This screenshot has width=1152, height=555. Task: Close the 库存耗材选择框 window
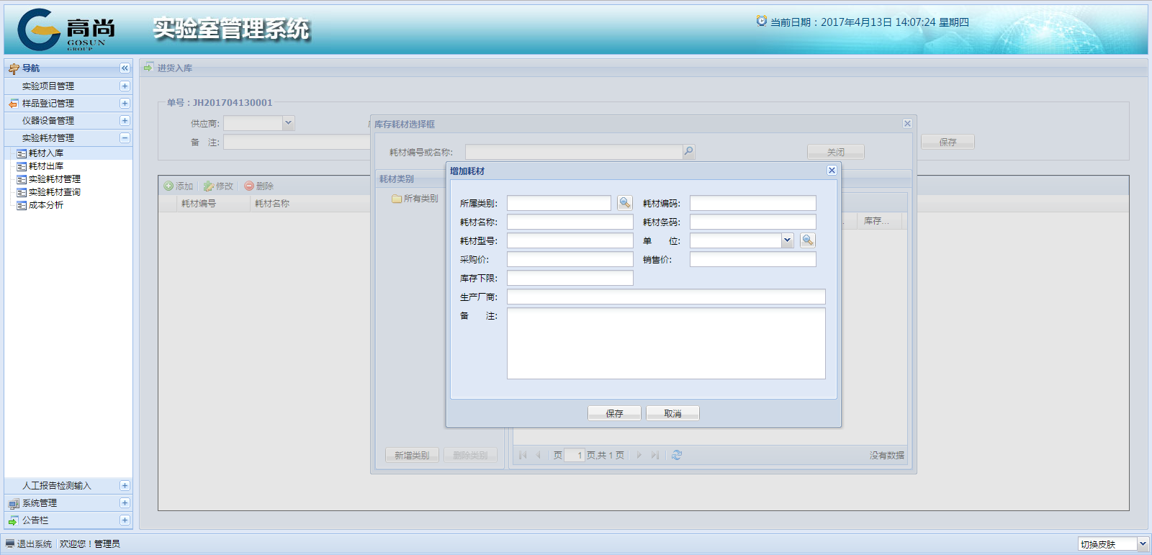[x=907, y=124]
